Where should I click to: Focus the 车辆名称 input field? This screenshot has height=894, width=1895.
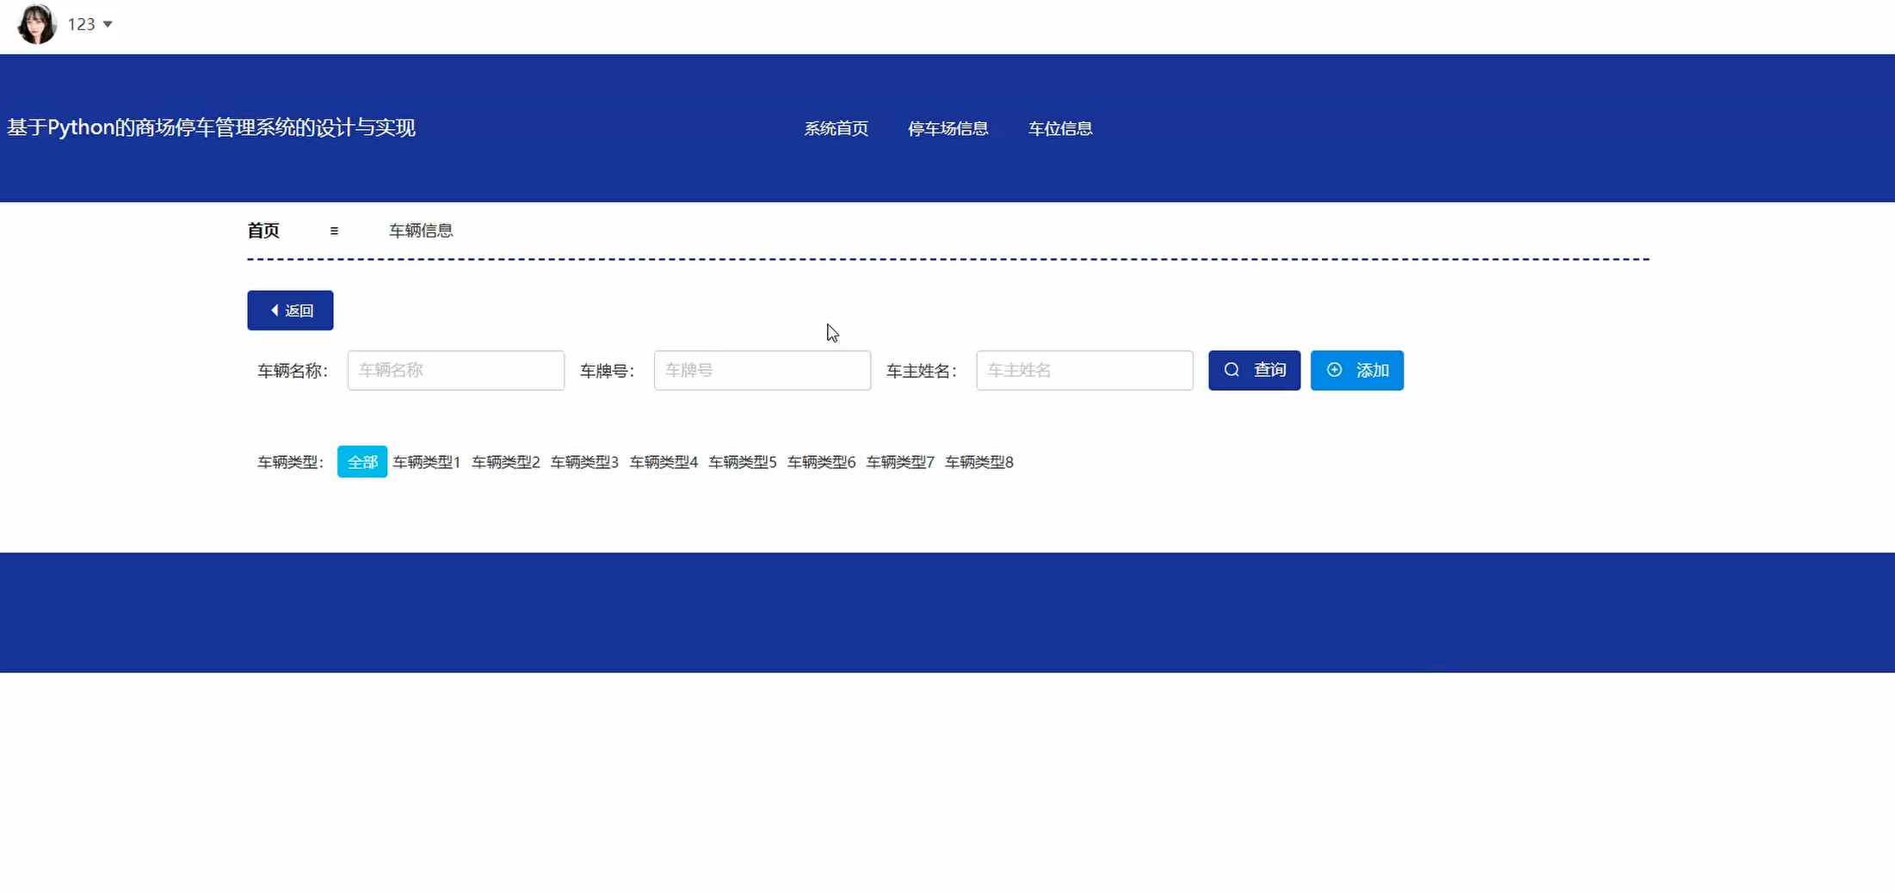[x=456, y=370]
